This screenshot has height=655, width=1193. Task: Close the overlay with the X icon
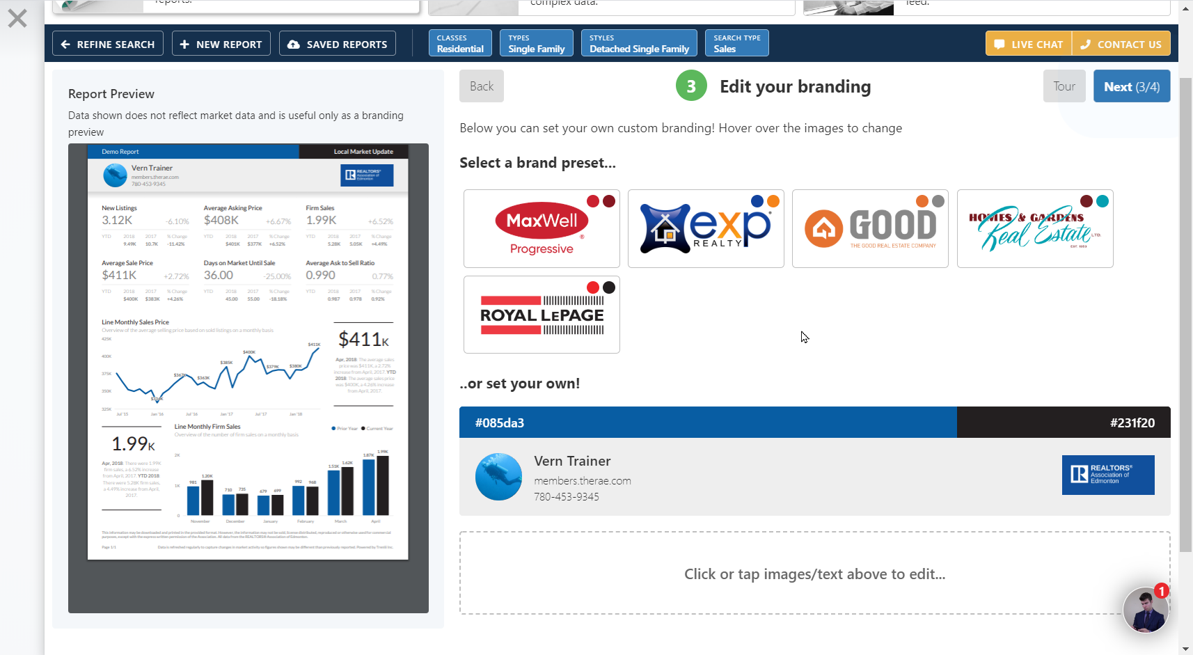coord(17,18)
